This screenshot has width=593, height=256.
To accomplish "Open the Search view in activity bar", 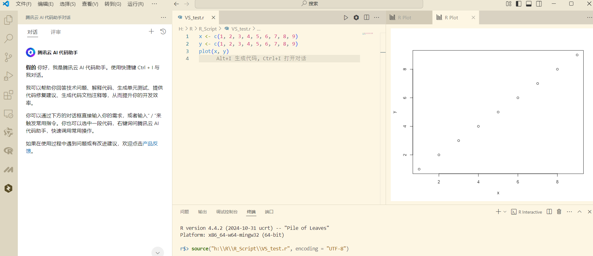I will point(8,39).
